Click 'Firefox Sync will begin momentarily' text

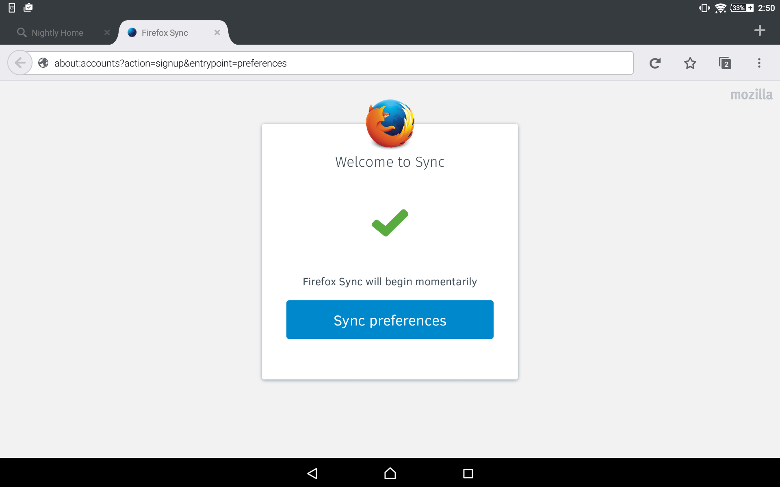(390, 282)
